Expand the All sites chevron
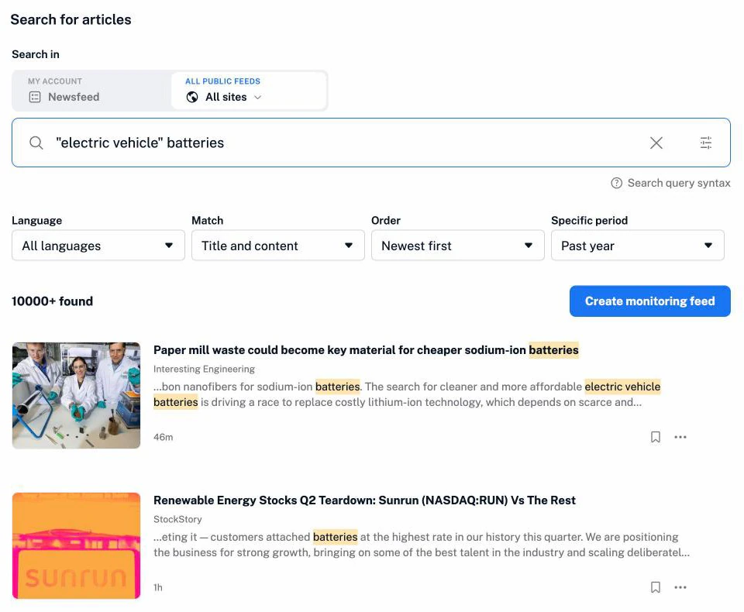The image size is (744, 612). [257, 98]
